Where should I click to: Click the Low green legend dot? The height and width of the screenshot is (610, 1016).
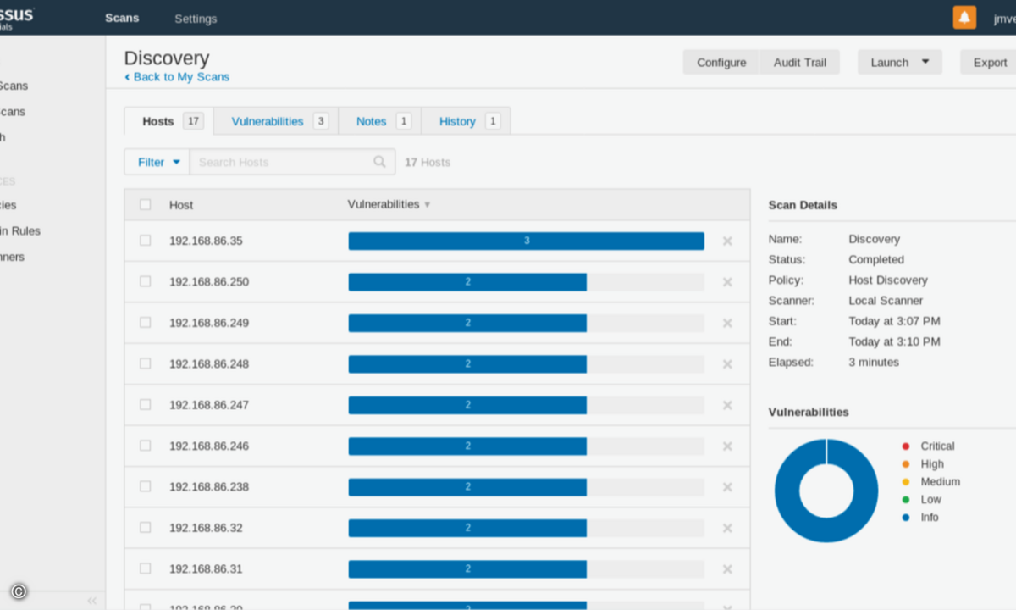coord(906,500)
